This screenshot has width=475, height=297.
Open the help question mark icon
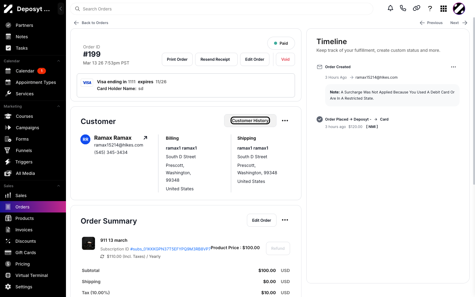point(430,9)
